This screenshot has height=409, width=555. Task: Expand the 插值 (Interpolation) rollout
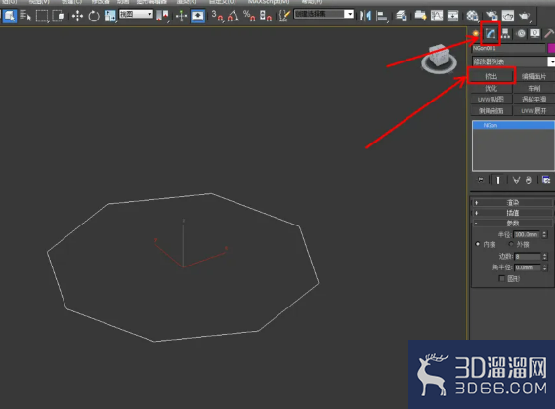click(x=512, y=213)
